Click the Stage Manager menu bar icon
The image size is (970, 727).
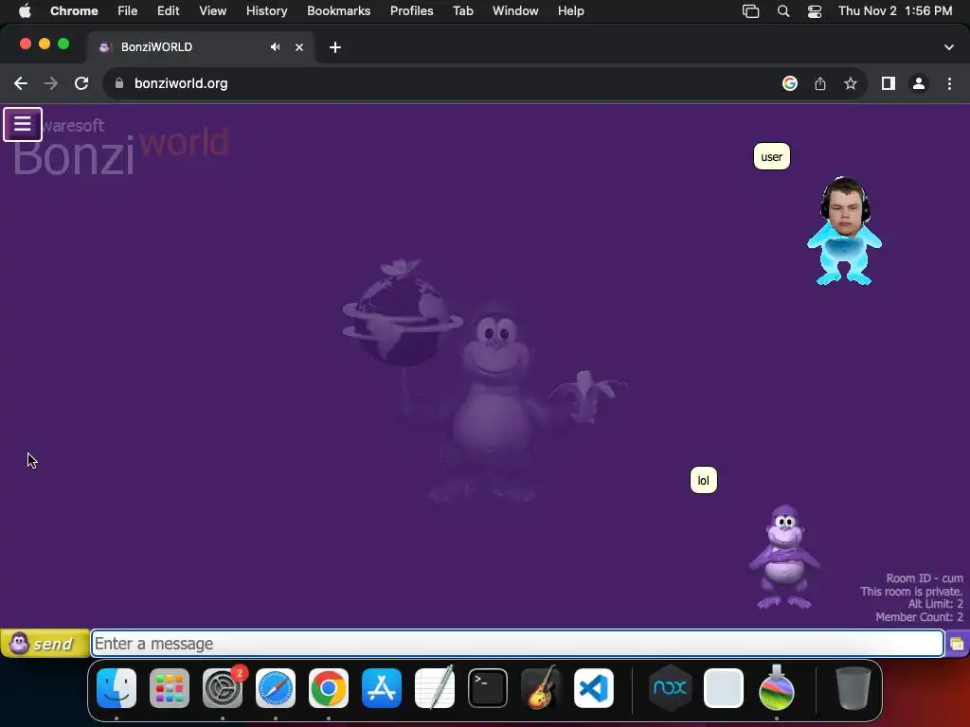[x=750, y=11]
